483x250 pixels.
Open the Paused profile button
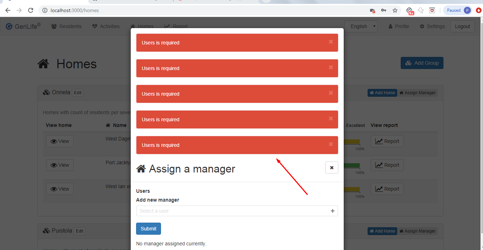coord(458,10)
